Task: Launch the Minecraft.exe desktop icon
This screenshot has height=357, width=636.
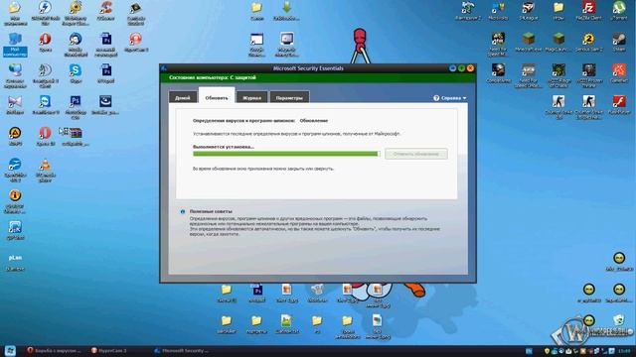Action: (x=528, y=42)
